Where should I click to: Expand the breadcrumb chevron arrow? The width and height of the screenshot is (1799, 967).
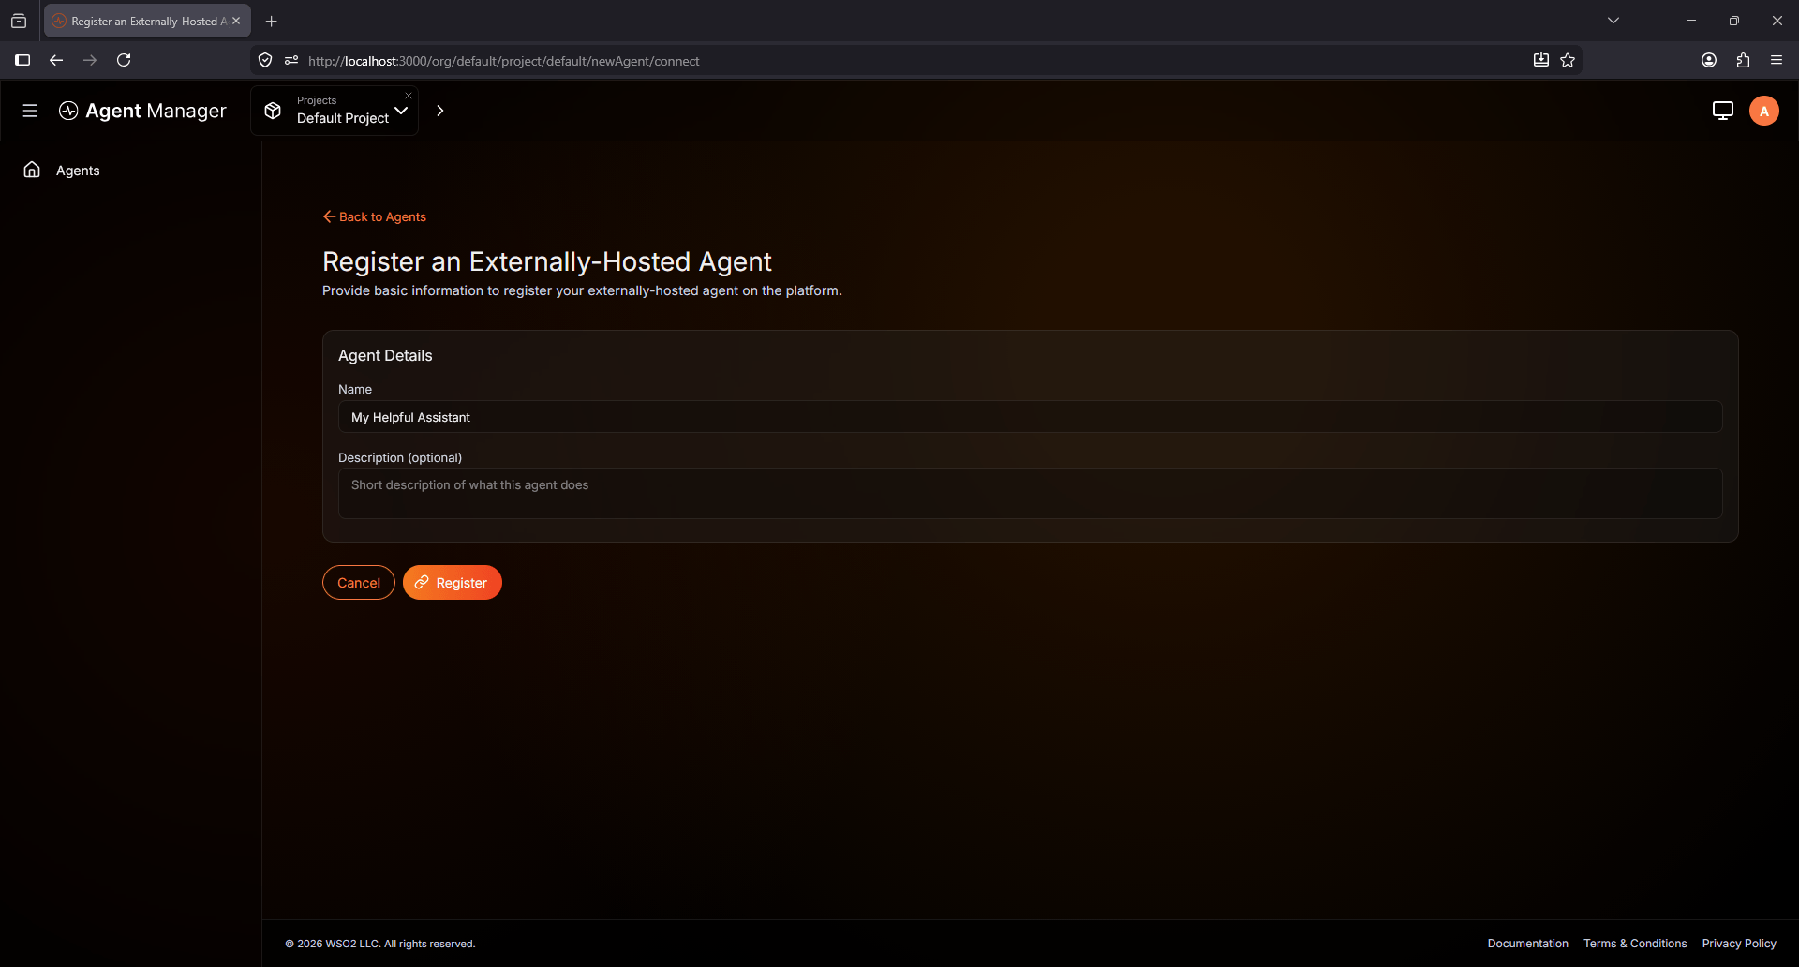coord(440,111)
